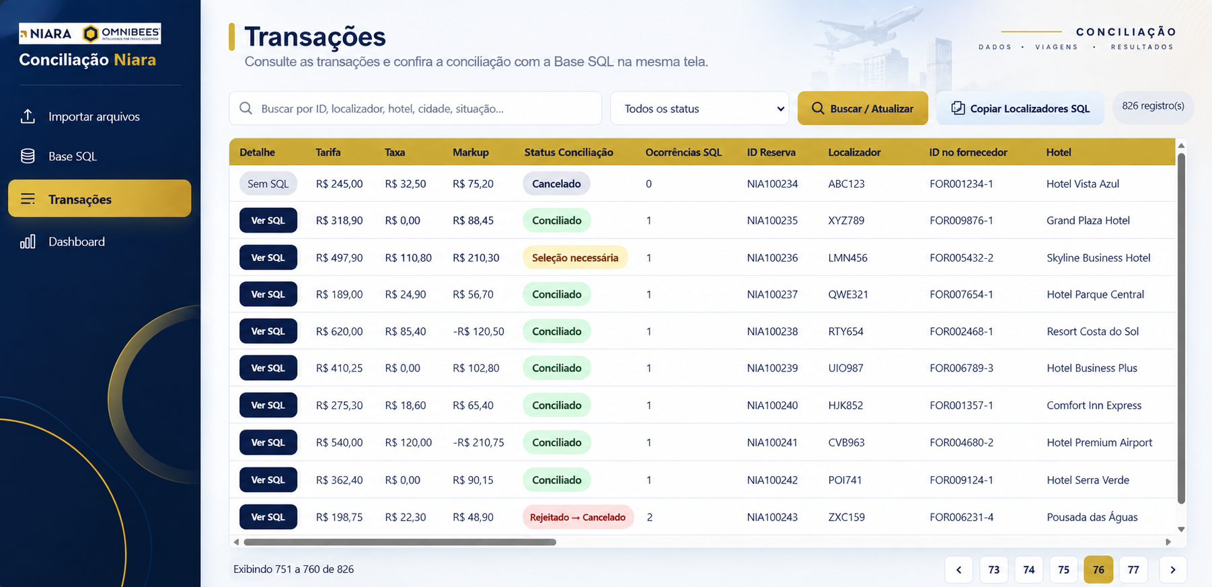Click Copiar Localizadores SQL button

[x=1020, y=108]
